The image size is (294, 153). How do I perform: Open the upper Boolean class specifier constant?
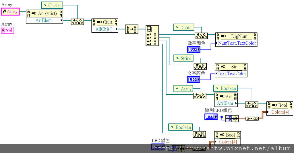pyautogui.click(x=226, y=88)
